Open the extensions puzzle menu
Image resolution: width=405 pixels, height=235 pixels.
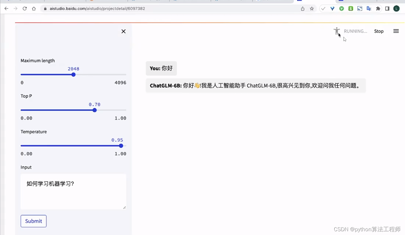[378, 9]
